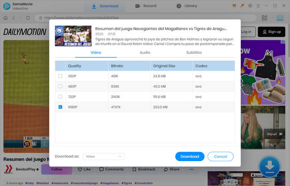
Task: Click the Dailymotion logo
Action: pyautogui.click(x=25, y=32)
